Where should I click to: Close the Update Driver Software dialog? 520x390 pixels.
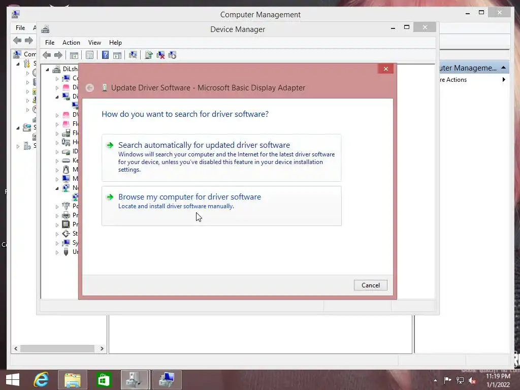pyautogui.click(x=386, y=69)
